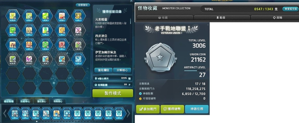
Task: Select the yellow portal level 007 inventory core
Action: point(56,113)
